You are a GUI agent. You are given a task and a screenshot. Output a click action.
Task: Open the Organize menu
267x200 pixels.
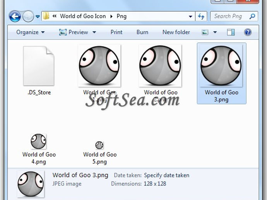pos(31,32)
